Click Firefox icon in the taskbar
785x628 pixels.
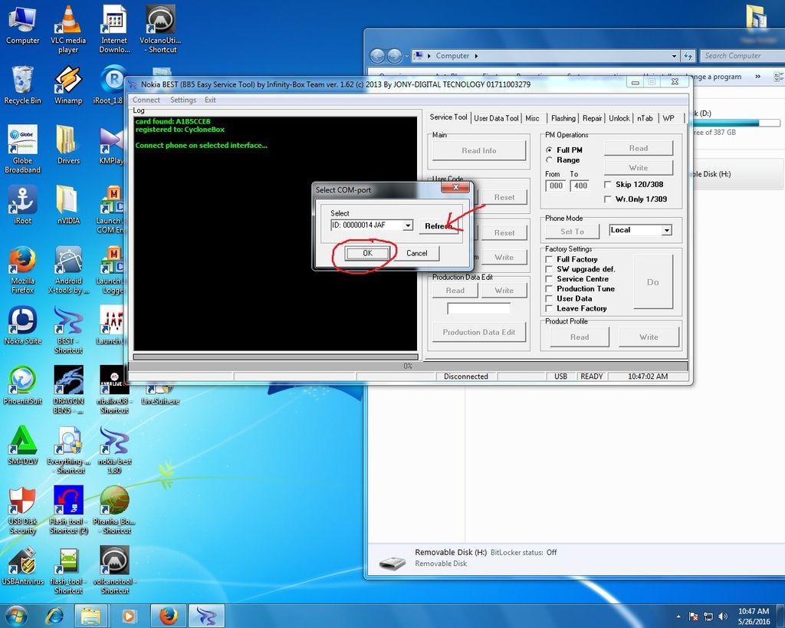pyautogui.click(x=168, y=616)
